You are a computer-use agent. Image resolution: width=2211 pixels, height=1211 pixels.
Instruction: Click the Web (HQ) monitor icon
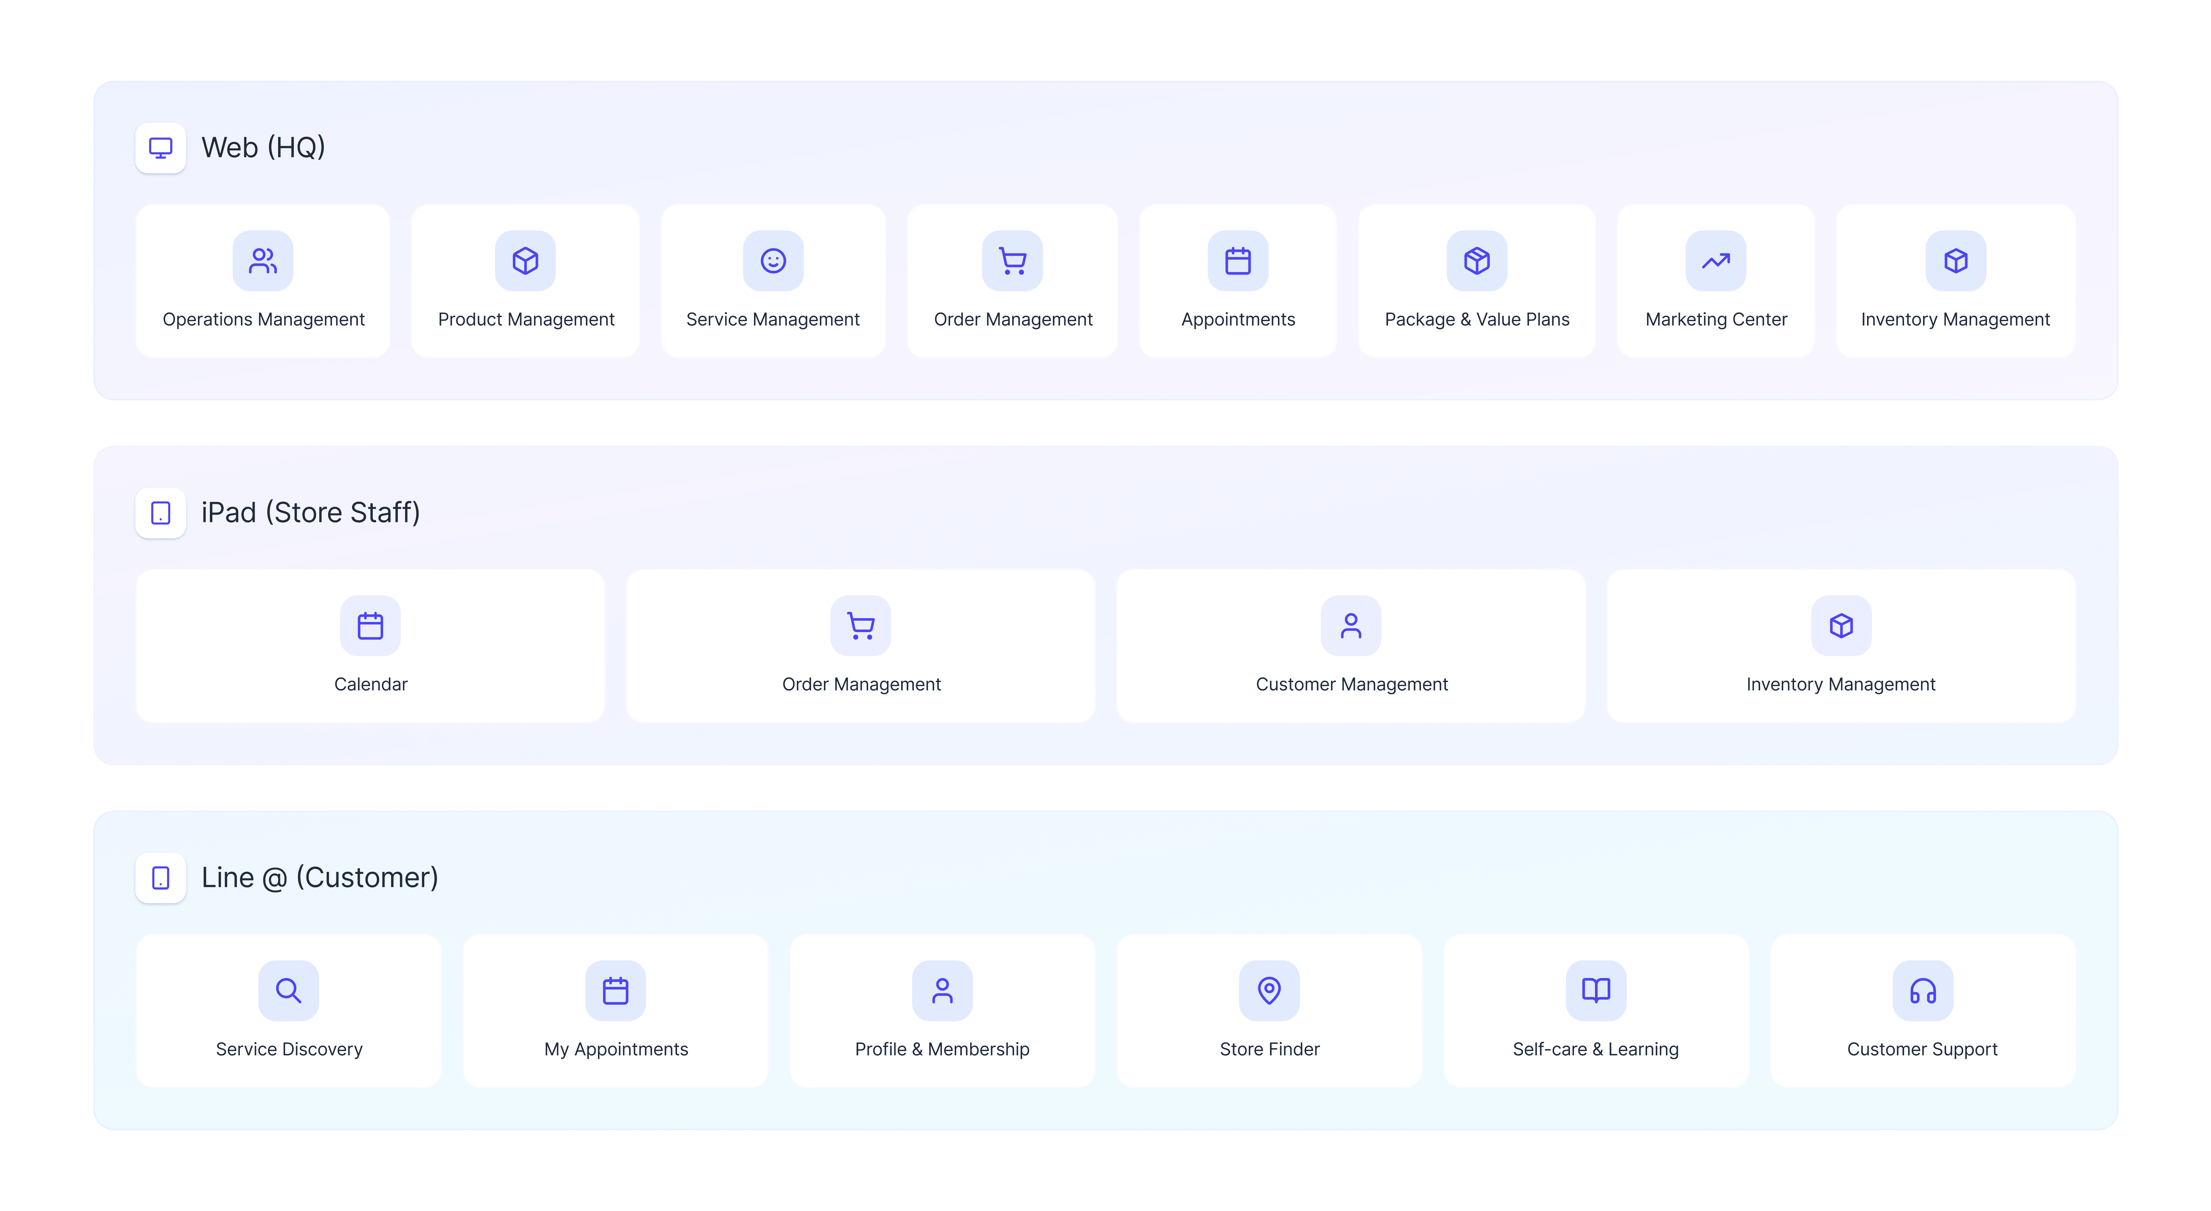coord(160,148)
